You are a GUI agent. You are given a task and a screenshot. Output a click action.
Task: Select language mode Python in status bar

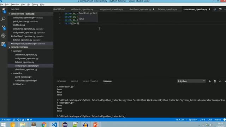click(x=218, y=120)
